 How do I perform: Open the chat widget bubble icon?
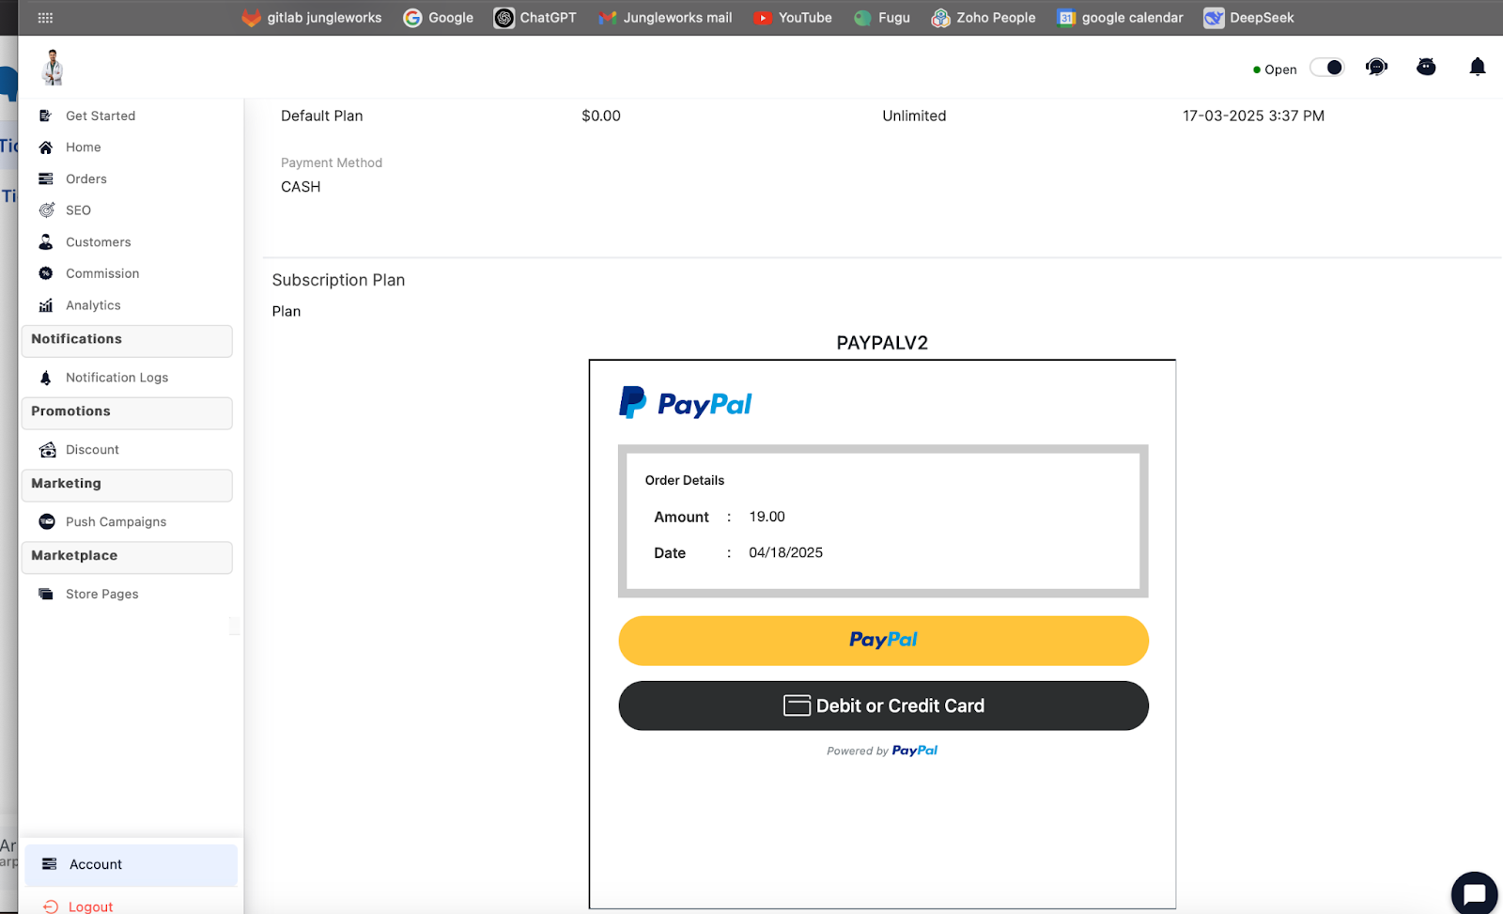pyautogui.click(x=1474, y=893)
